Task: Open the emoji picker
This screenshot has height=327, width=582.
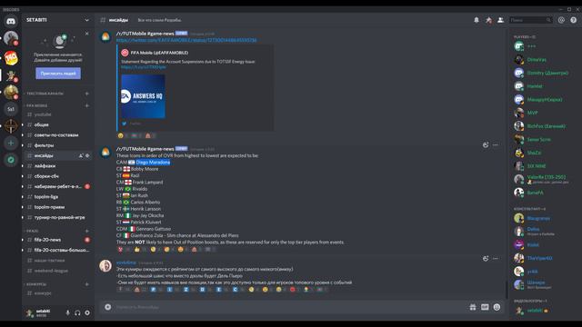Action: pos(497,307)
